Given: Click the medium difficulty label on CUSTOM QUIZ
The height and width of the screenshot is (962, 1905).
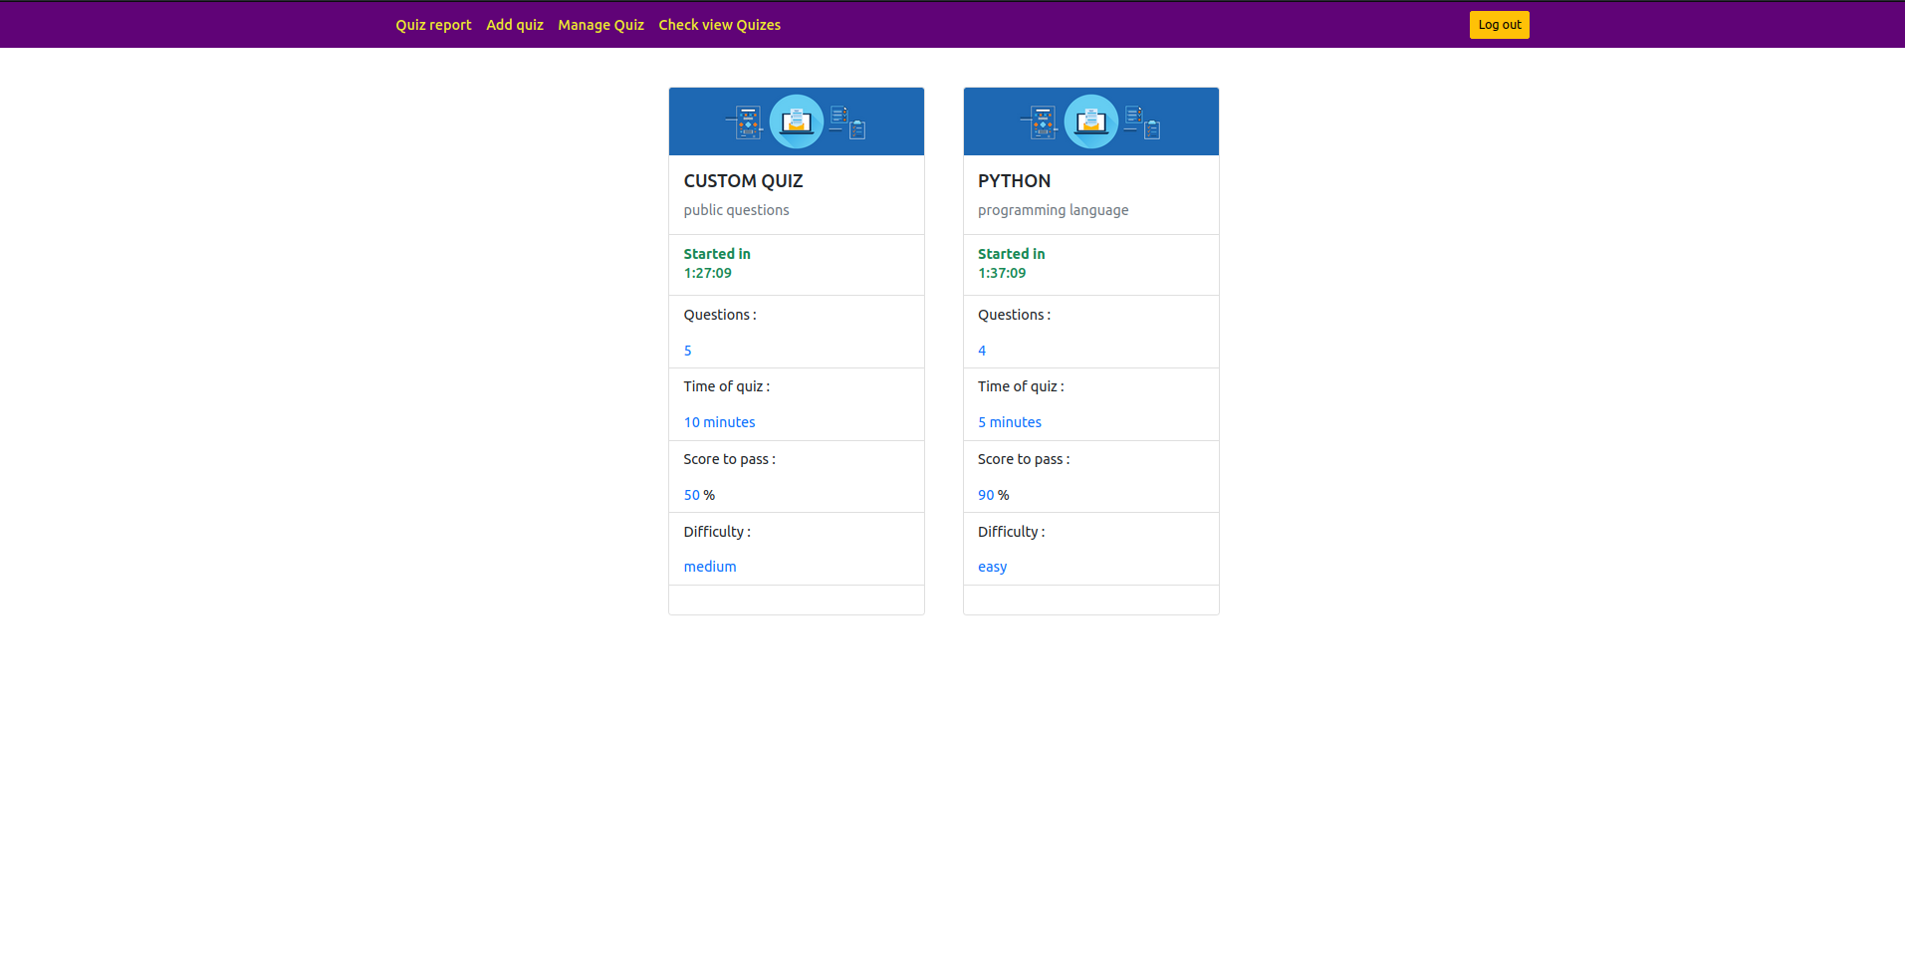Looking at the screenshot, I should point(709,566).
